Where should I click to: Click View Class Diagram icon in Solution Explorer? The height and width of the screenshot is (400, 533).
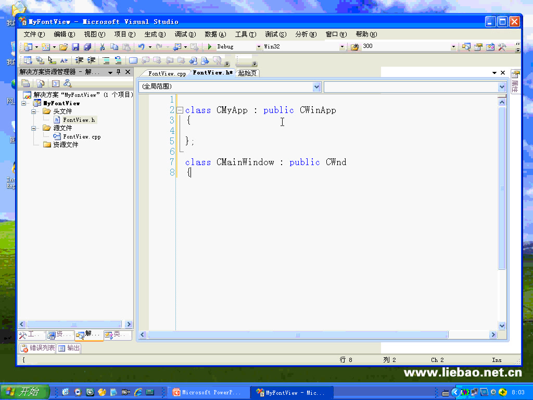click(67, 83)
